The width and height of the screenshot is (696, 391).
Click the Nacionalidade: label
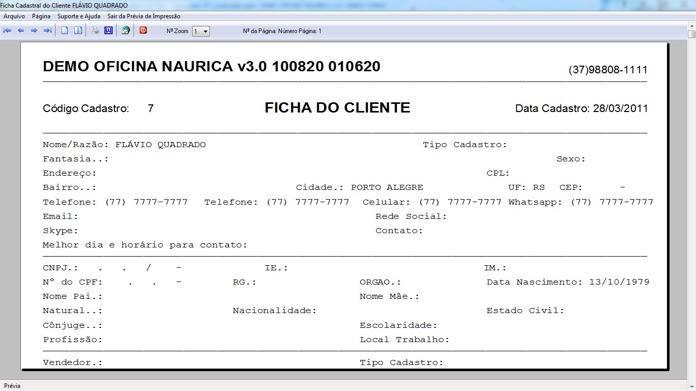[275, 311]
